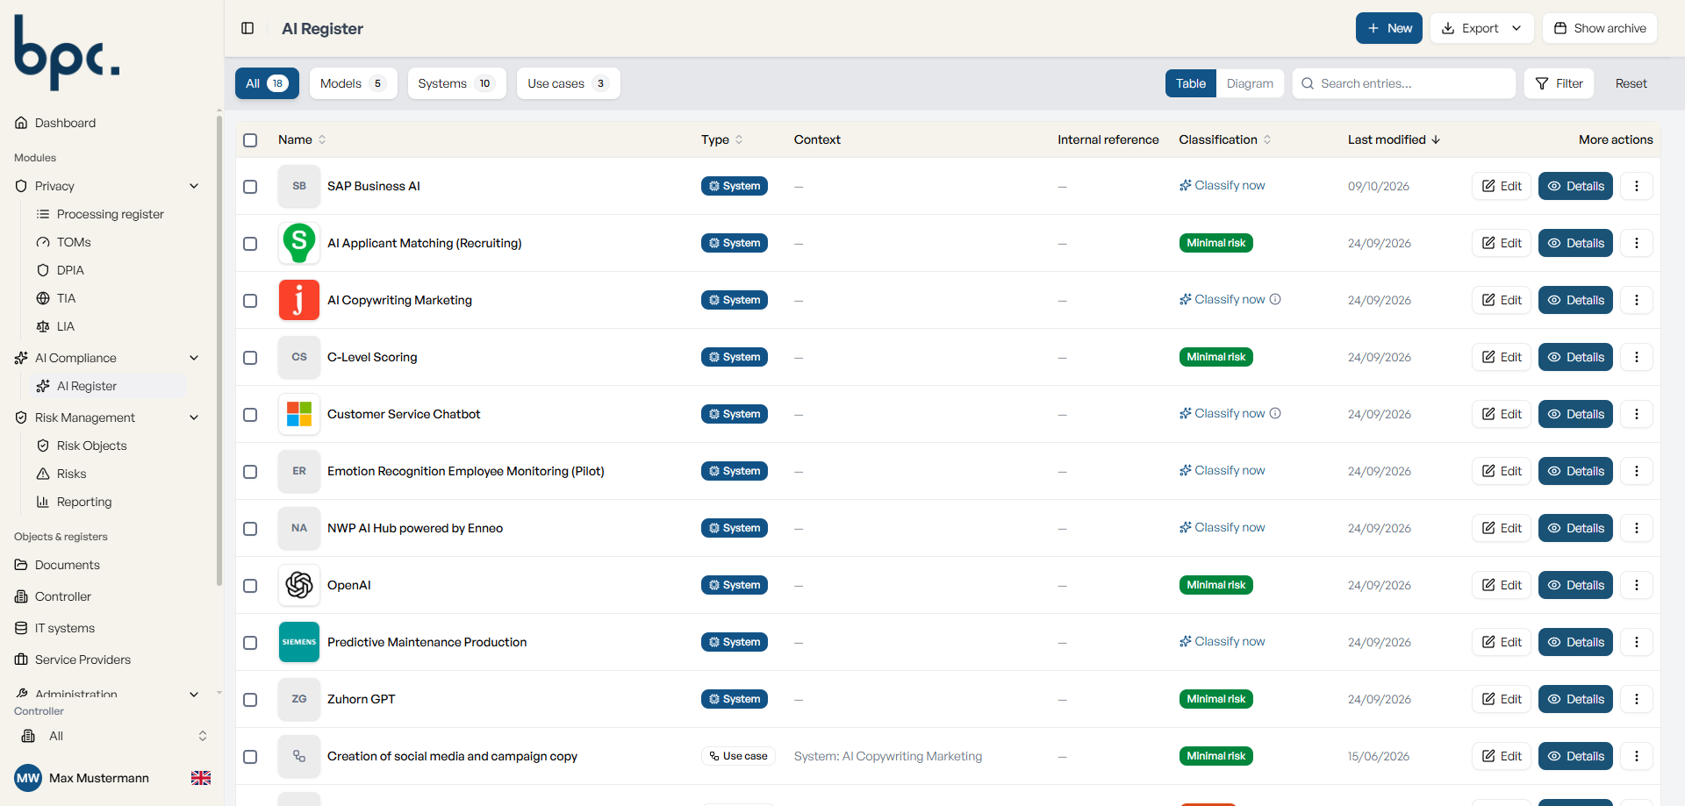Click Edit for C-Level Scoring

(1501, 357)
